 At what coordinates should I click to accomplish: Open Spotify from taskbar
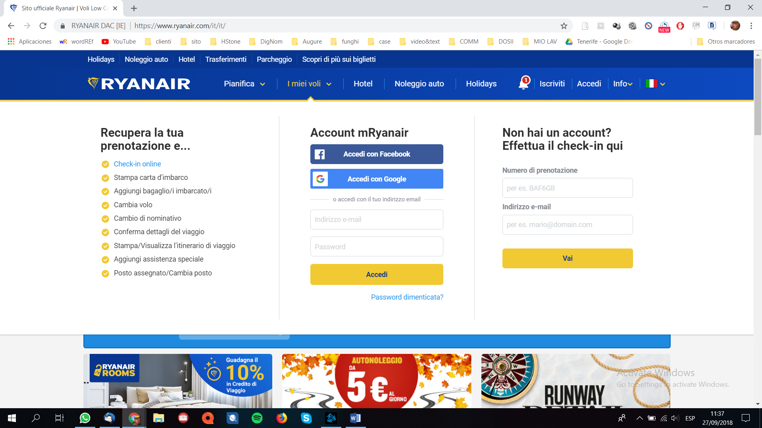click(x=257, y=418)
